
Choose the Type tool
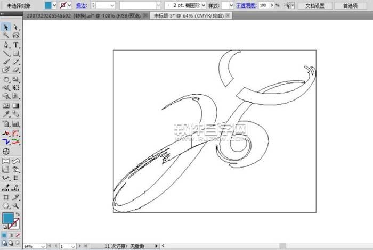click(x=16, y=45)
